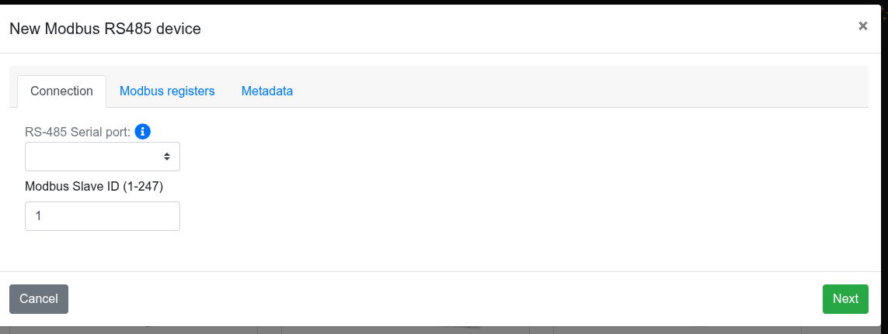Click the dark backdrop strip above the dialog

443,2
